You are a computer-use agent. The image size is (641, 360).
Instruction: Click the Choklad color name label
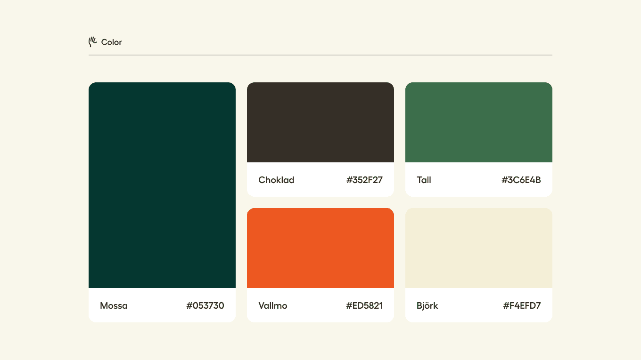pos(276,180)
